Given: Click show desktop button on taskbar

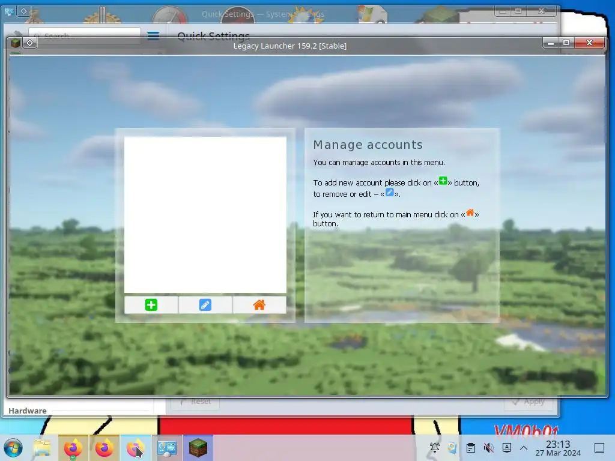Looking at the screenshot, I should [599, 448].
